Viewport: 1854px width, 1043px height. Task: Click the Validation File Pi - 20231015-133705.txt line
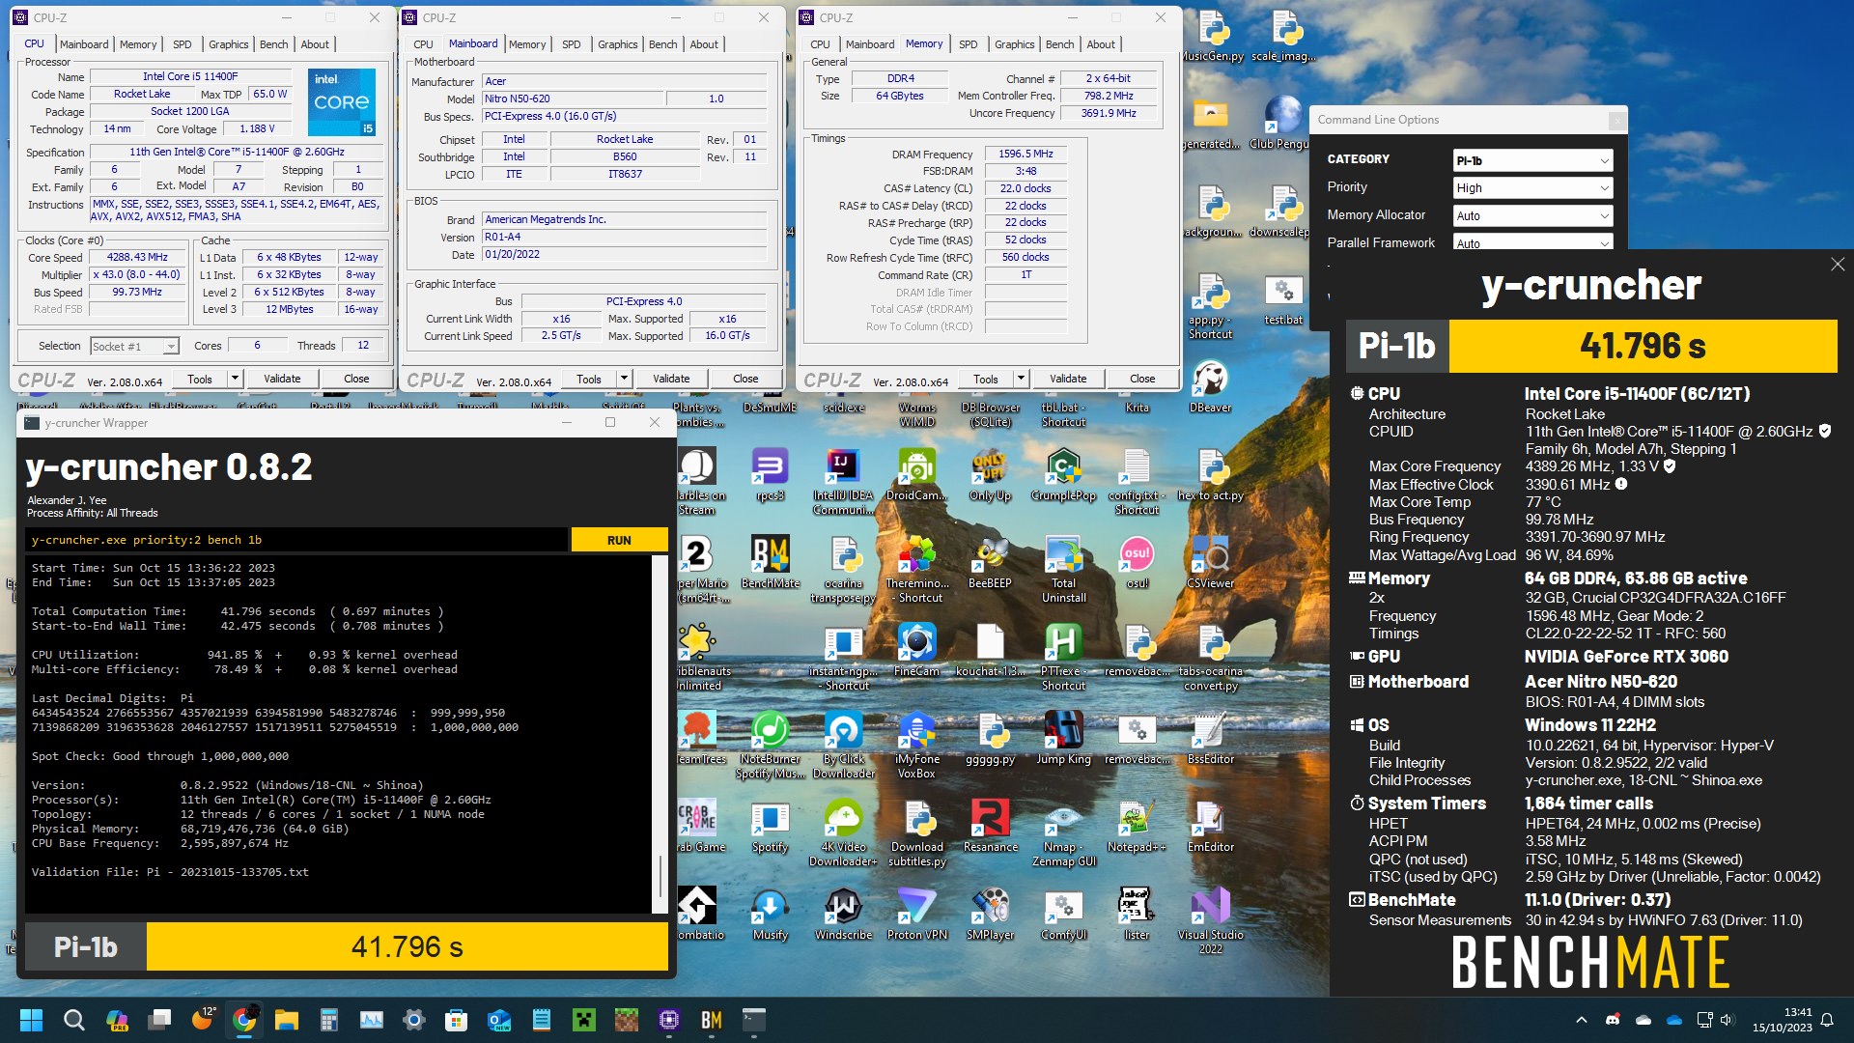(x=170, y=872)
